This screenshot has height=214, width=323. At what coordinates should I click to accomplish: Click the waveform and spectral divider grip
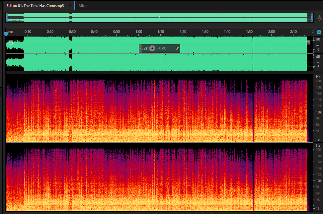tap(171, 73)
